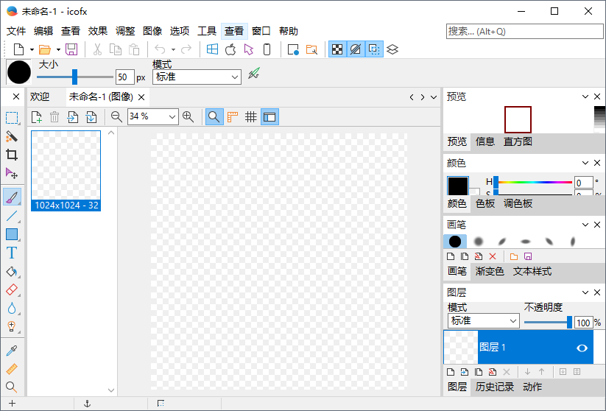Select the rectangular selection tool
This screenshot has width=606, height=411.
click(12, 118)
